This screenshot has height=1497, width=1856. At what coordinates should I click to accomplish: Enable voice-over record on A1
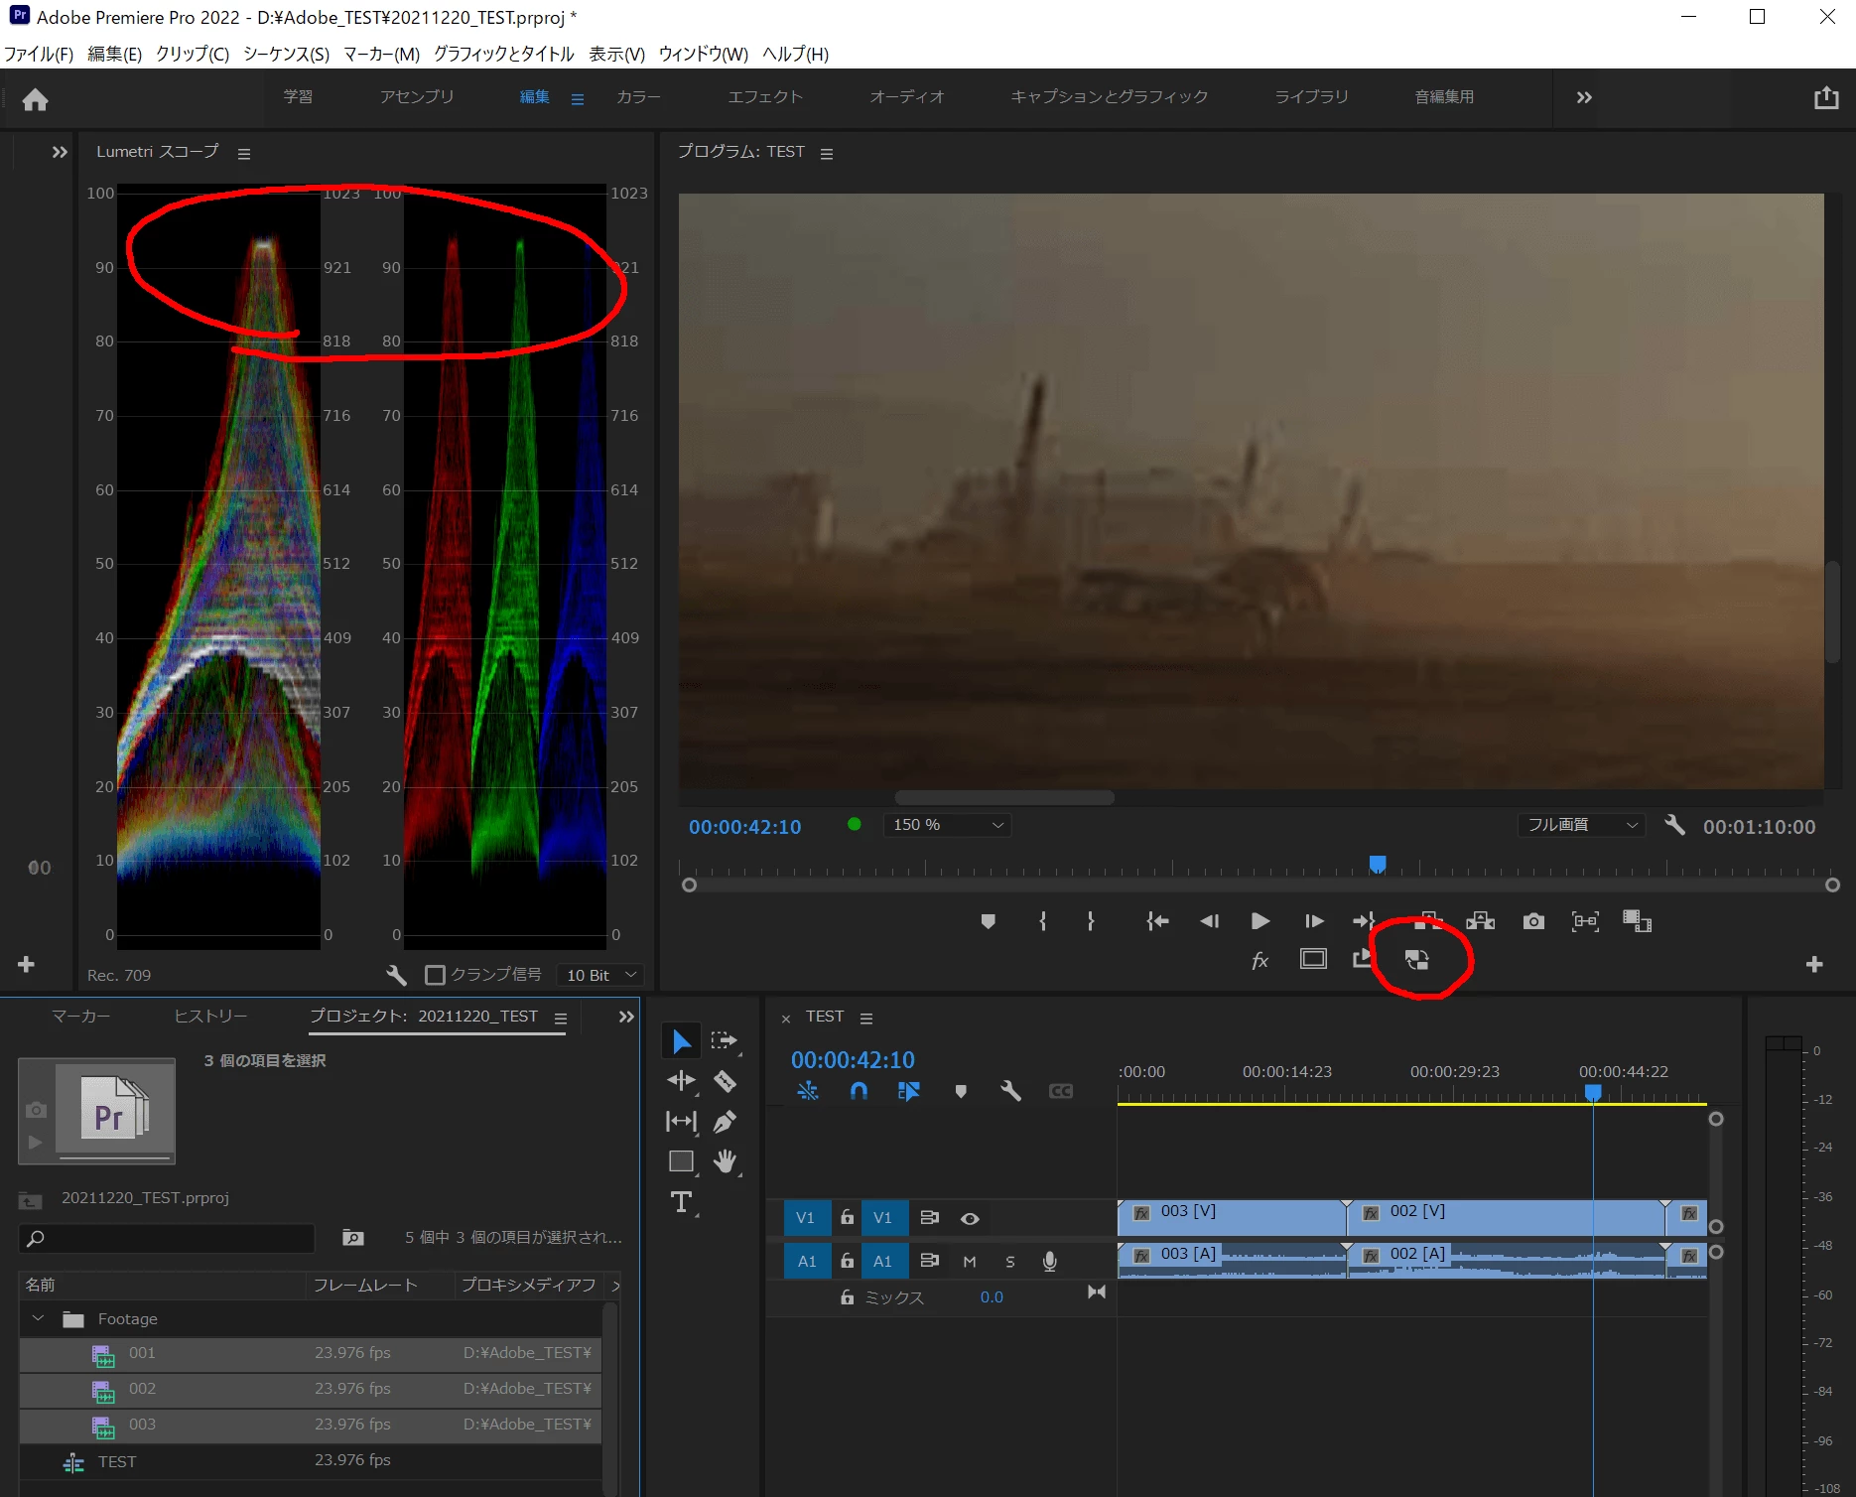pyautogui.click(x=1049, y=1262)
